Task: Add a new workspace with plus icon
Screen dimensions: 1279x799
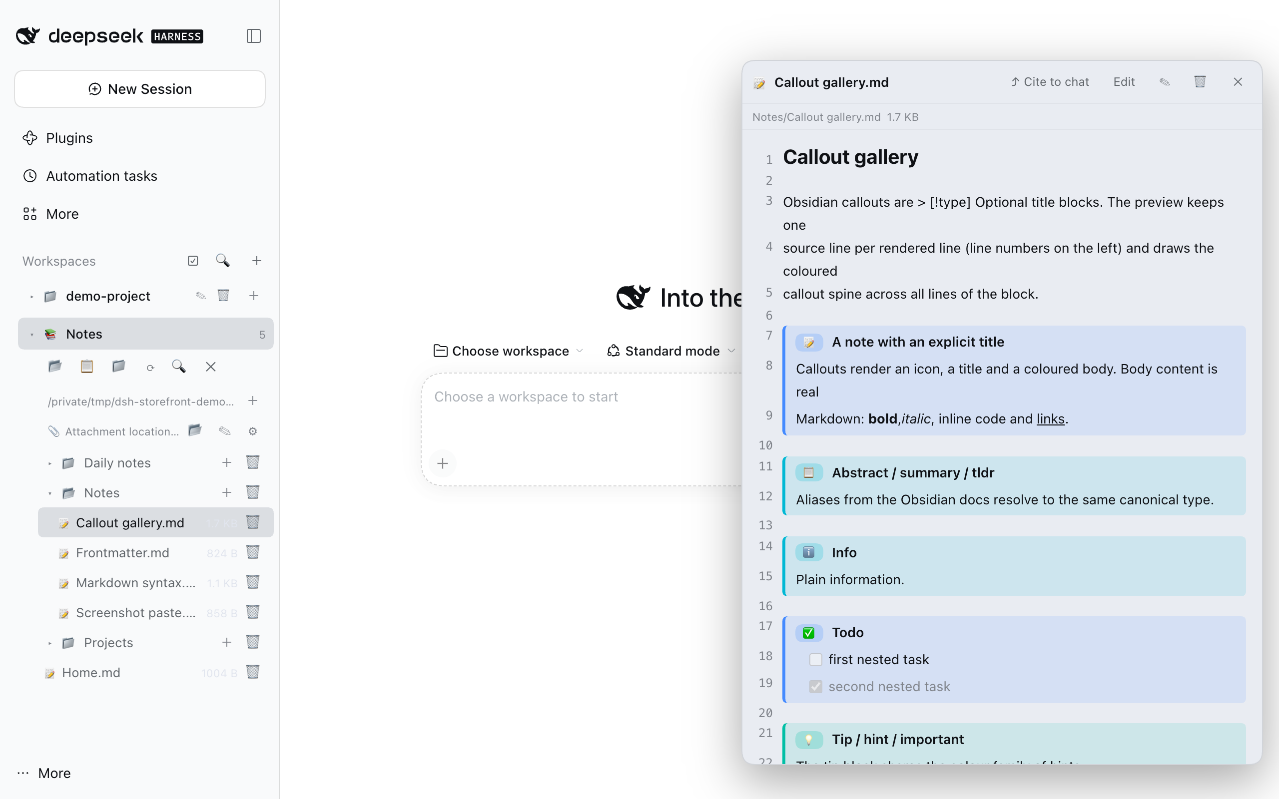Action: (x=256, y=261)
